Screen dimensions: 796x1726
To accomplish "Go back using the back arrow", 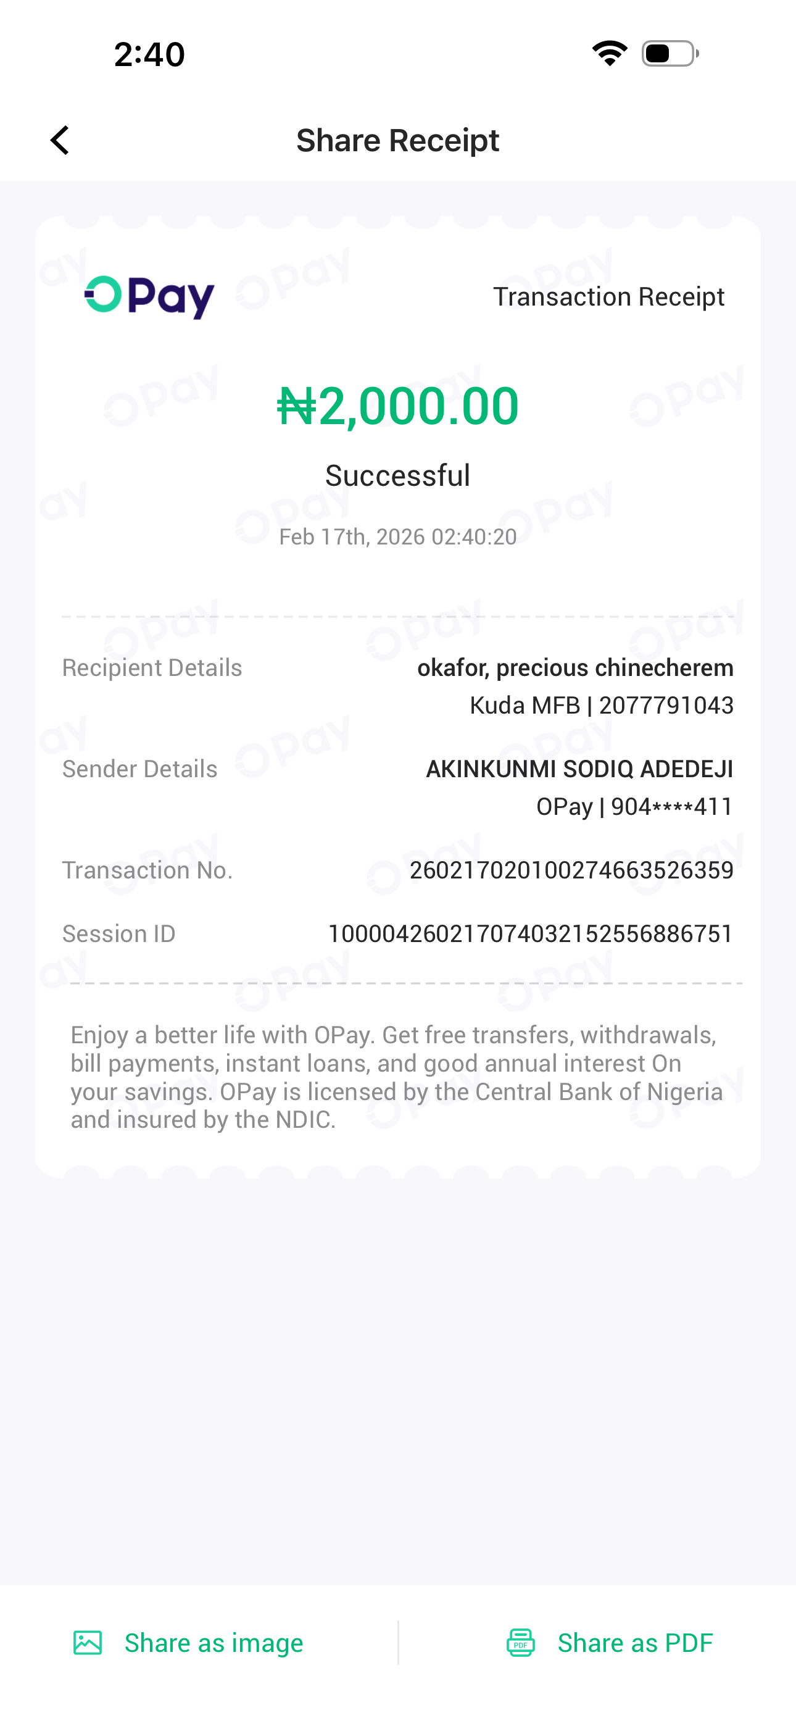I will [x=60, y=141].
